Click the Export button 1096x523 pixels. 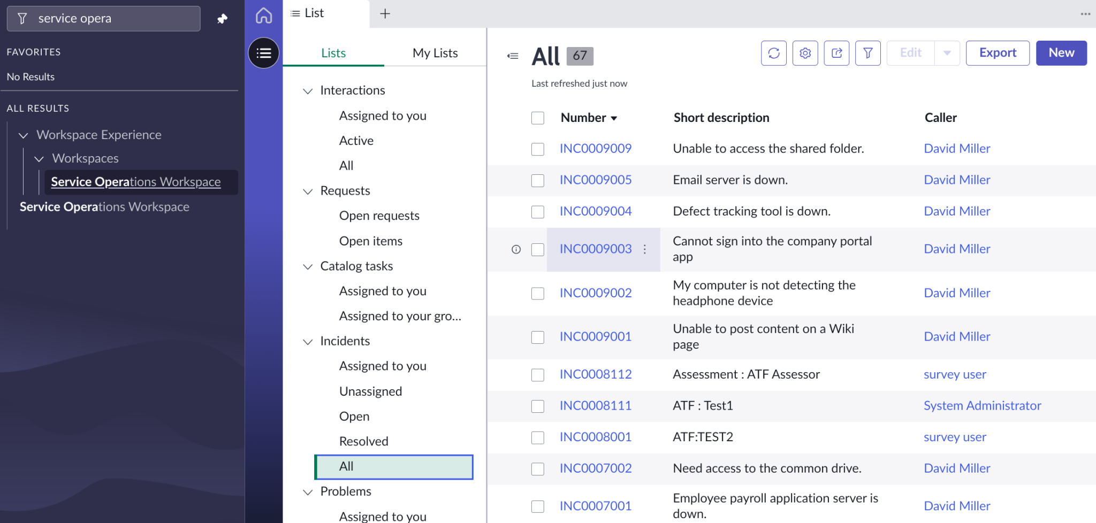pyautogui.click(x=998, y=53)
